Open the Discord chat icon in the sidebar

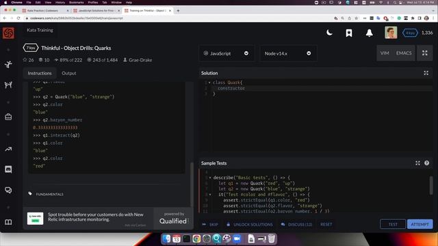(8, 169)
